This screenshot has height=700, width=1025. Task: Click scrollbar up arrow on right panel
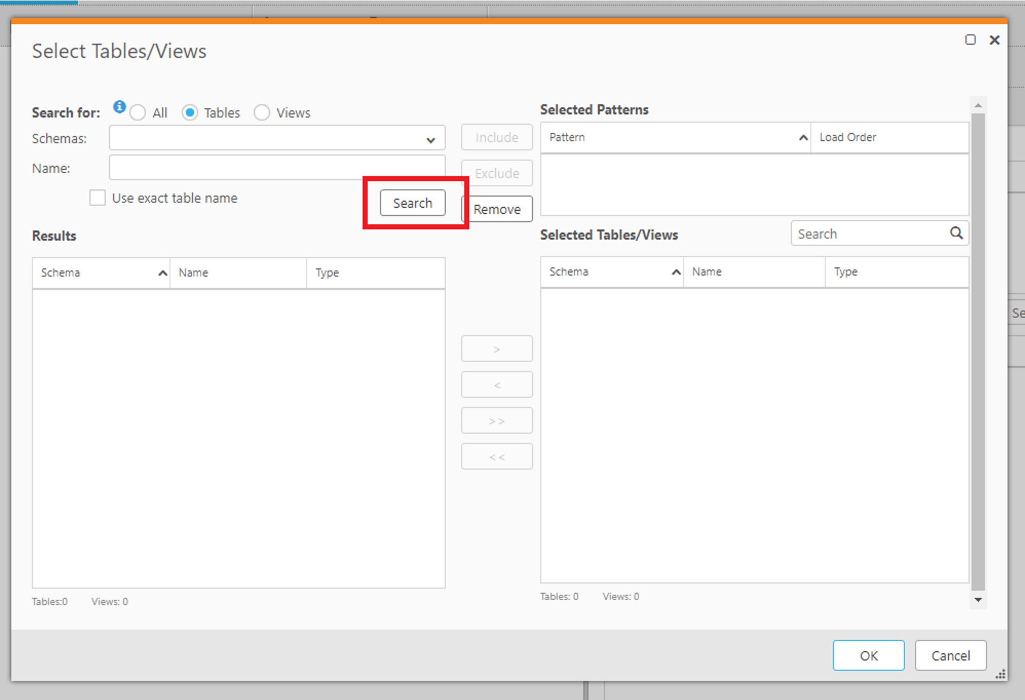(x=978, y=105)
